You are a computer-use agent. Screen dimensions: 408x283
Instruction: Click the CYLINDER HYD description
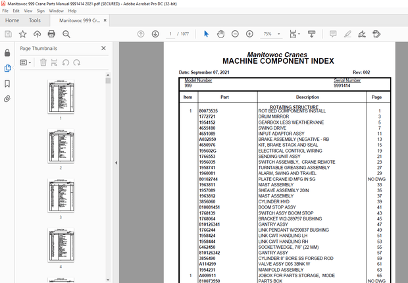(274, 202)
